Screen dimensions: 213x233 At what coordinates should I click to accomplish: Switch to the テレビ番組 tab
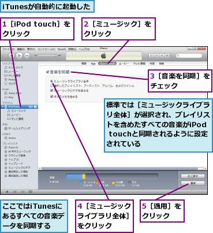(x=139, y=64)
